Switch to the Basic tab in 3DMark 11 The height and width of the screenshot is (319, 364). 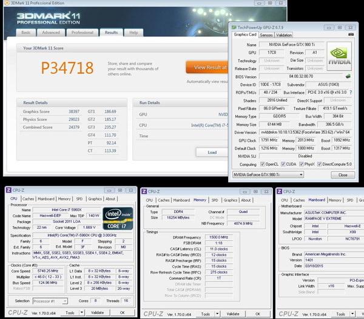[26, 33]
